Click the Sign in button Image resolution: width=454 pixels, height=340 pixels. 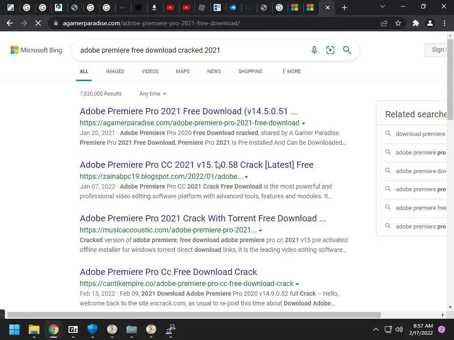(436, 50)
